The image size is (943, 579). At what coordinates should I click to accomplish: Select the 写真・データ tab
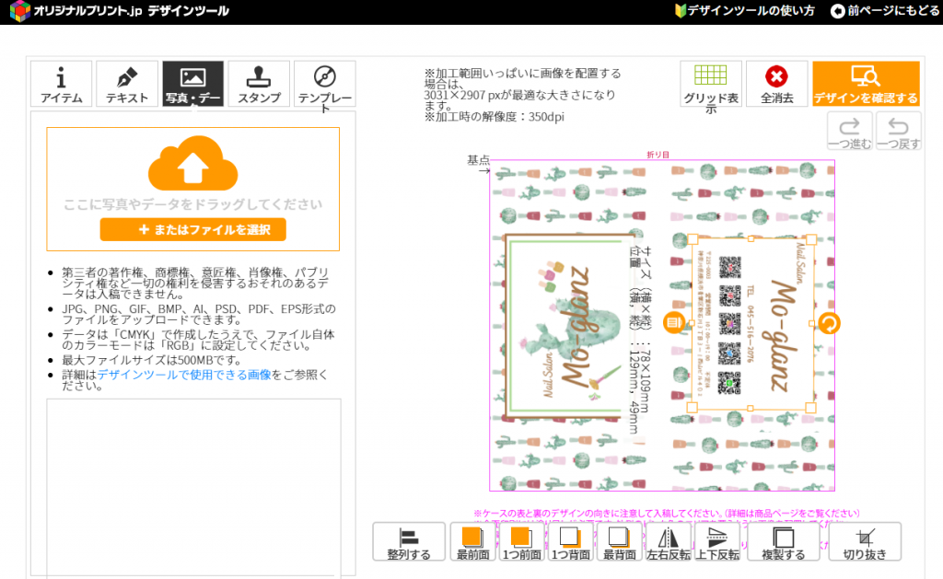[193, 84]
